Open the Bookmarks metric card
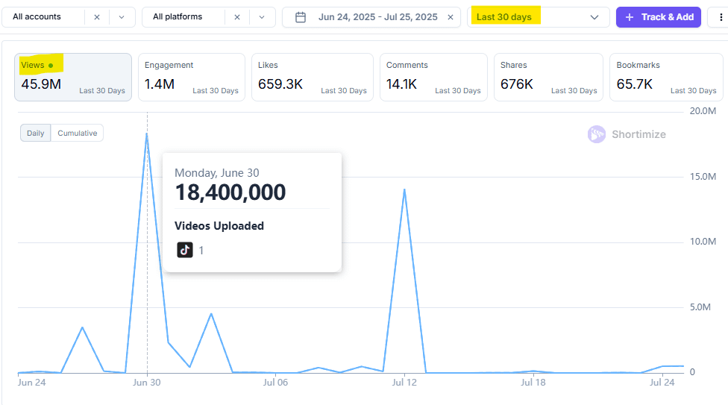 tap(665, 78)
